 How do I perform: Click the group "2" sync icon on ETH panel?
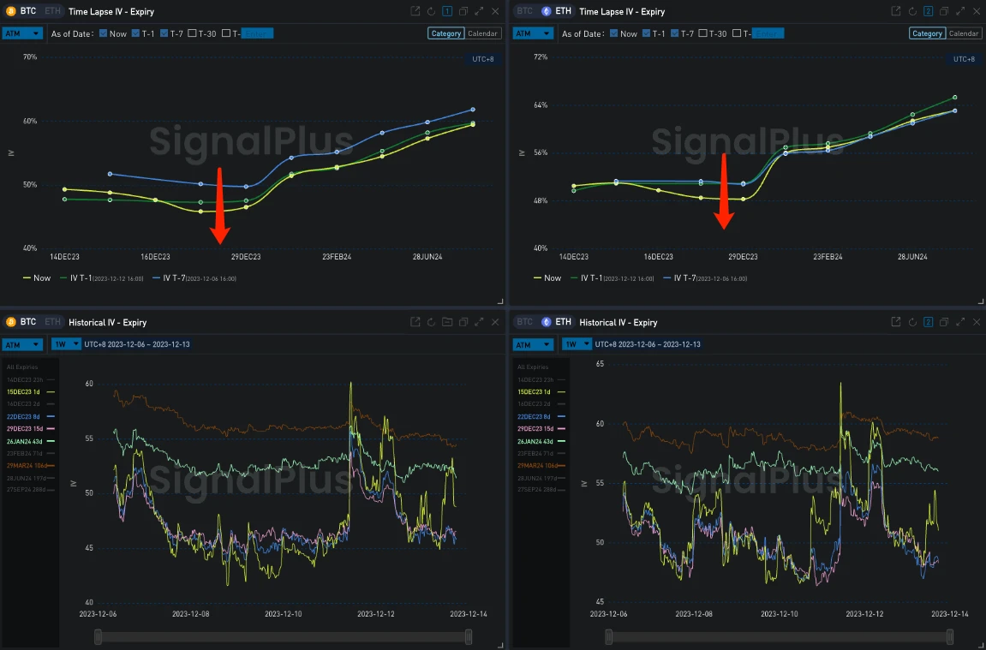coord(928,11)
